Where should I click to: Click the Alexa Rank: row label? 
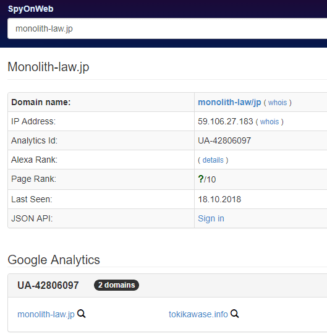34,160
